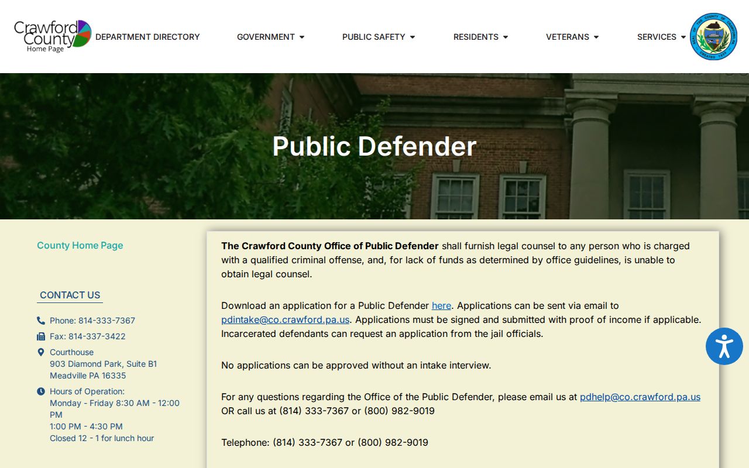Click 'No applications can be approved' sentence
Image resolution: width=749 pixels, height=468 pixels.
coord(356,365)
